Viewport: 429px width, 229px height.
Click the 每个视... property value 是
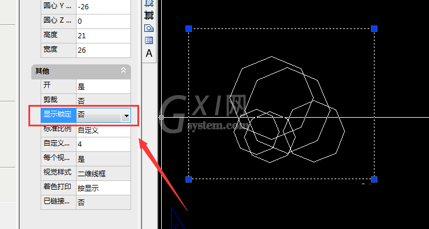coord(103,159)
